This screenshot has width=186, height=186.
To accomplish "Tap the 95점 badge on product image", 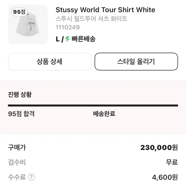I will click(19, 12).
